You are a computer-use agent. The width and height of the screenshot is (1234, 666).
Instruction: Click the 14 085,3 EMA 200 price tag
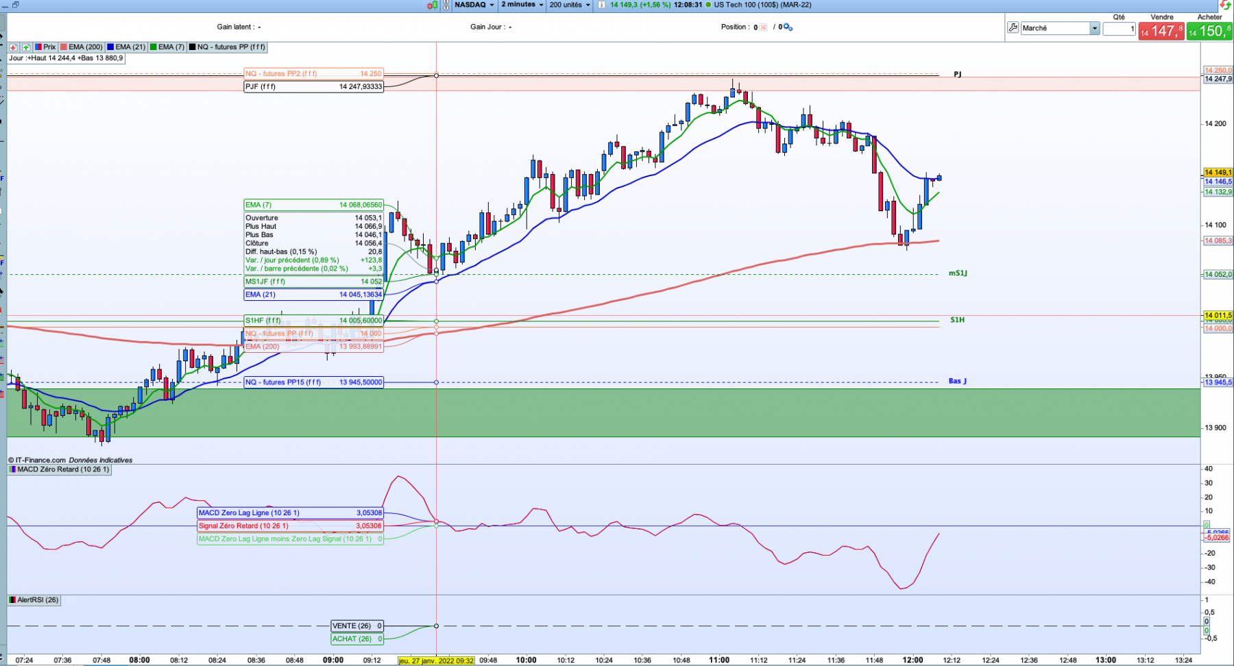pyautogui.click(x=1218, y=241)
